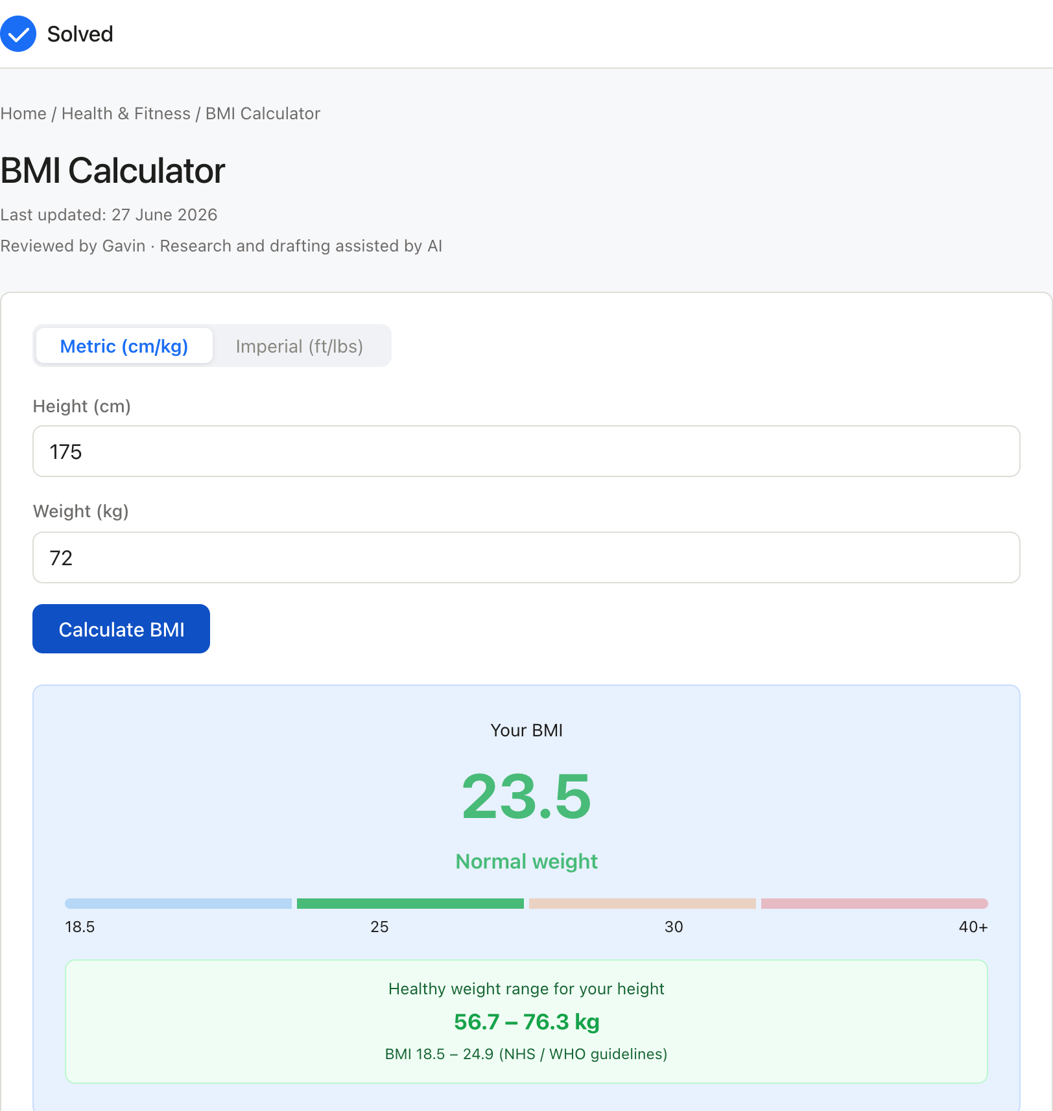Viewport: 1053px width, 1111px height.
Task: Click the pink obese scale segment
Action: [875, 904]
